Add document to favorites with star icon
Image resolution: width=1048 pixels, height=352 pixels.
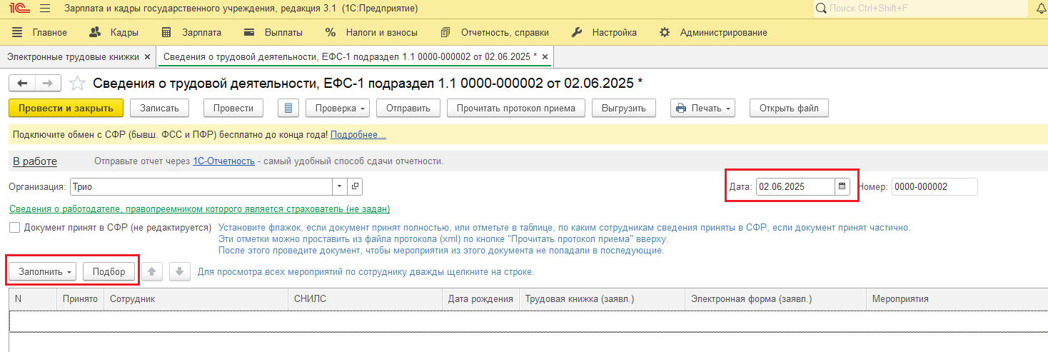(x=77, y=84)
